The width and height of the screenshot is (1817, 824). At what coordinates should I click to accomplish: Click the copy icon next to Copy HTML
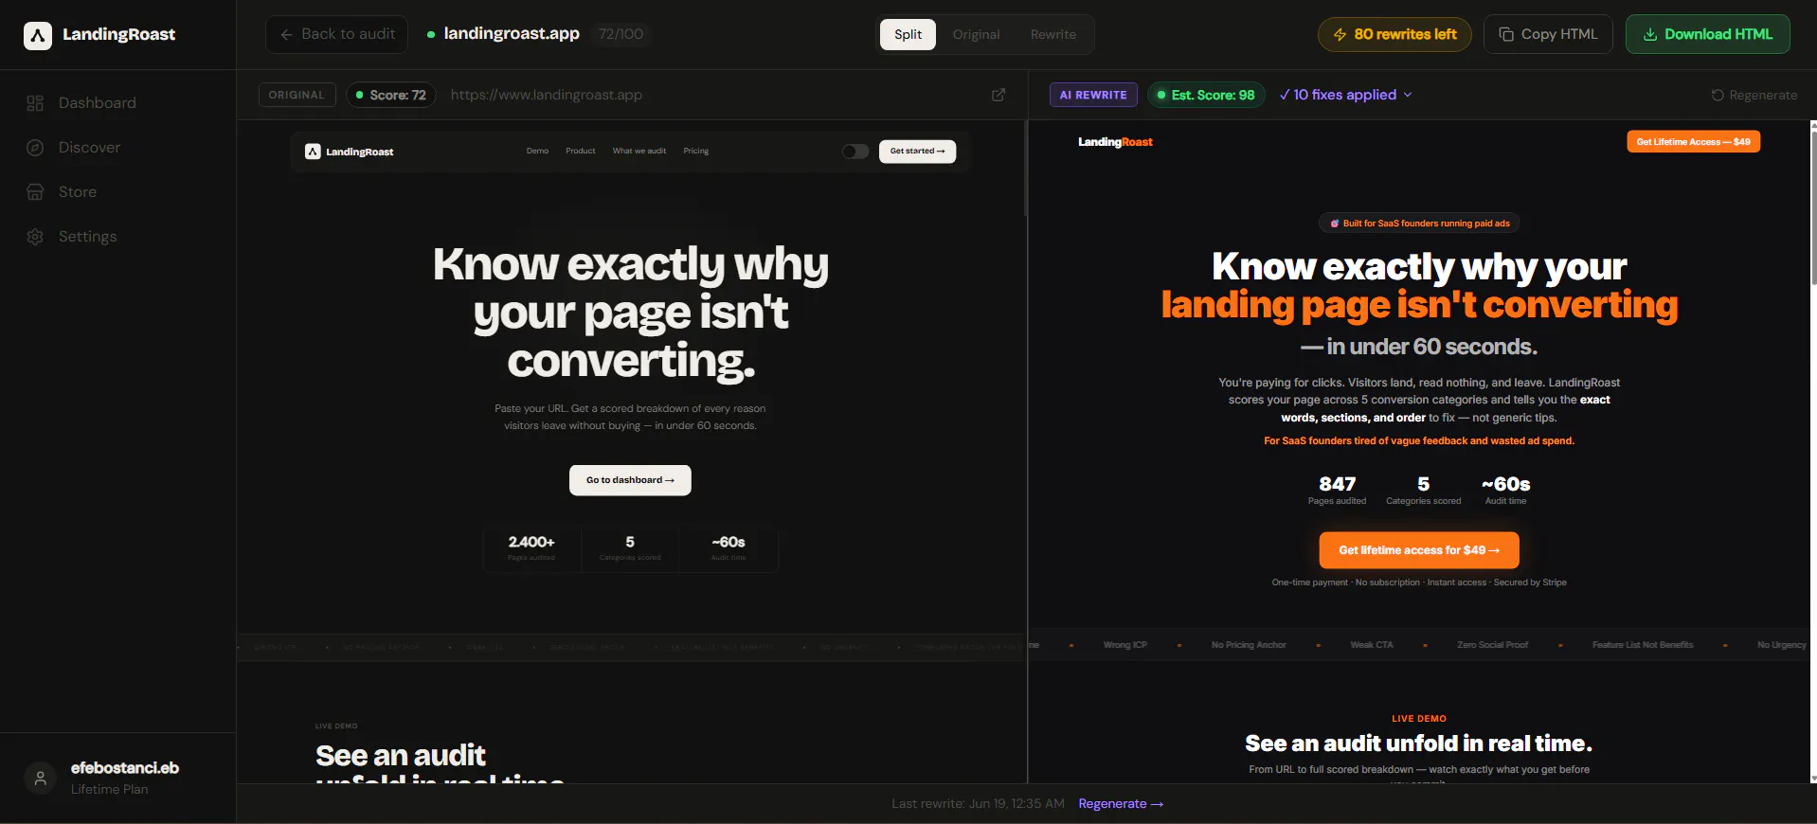[1506, 34]
